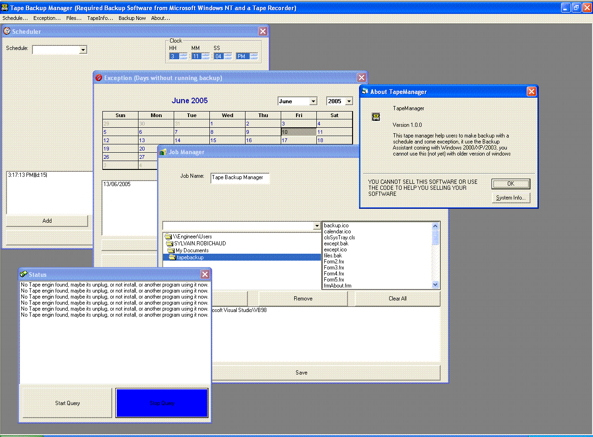
Task: Click the TapeManager icon in About dialog
Action: point(376,117)
